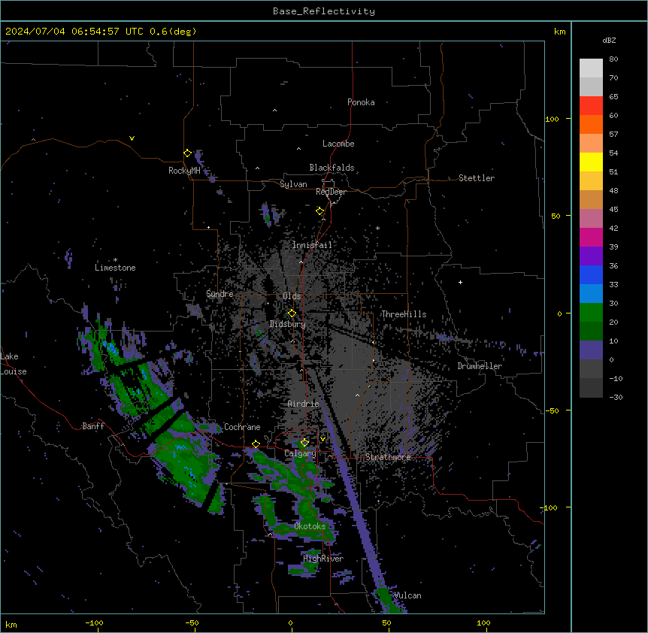This screenshot has height=633, width=648.
Task: Click the bright green swatch below 30 dBZ
Action: [591, 313]
